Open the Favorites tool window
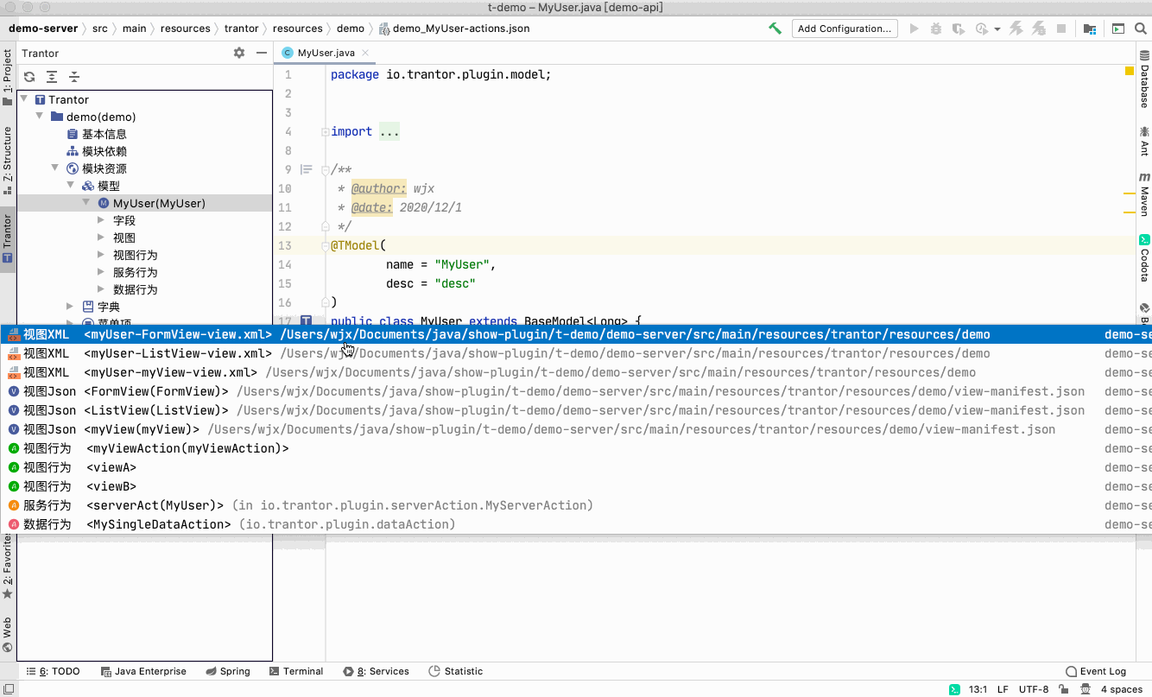This screenshot has width=1152, height=697. click(x=8, y=566)
